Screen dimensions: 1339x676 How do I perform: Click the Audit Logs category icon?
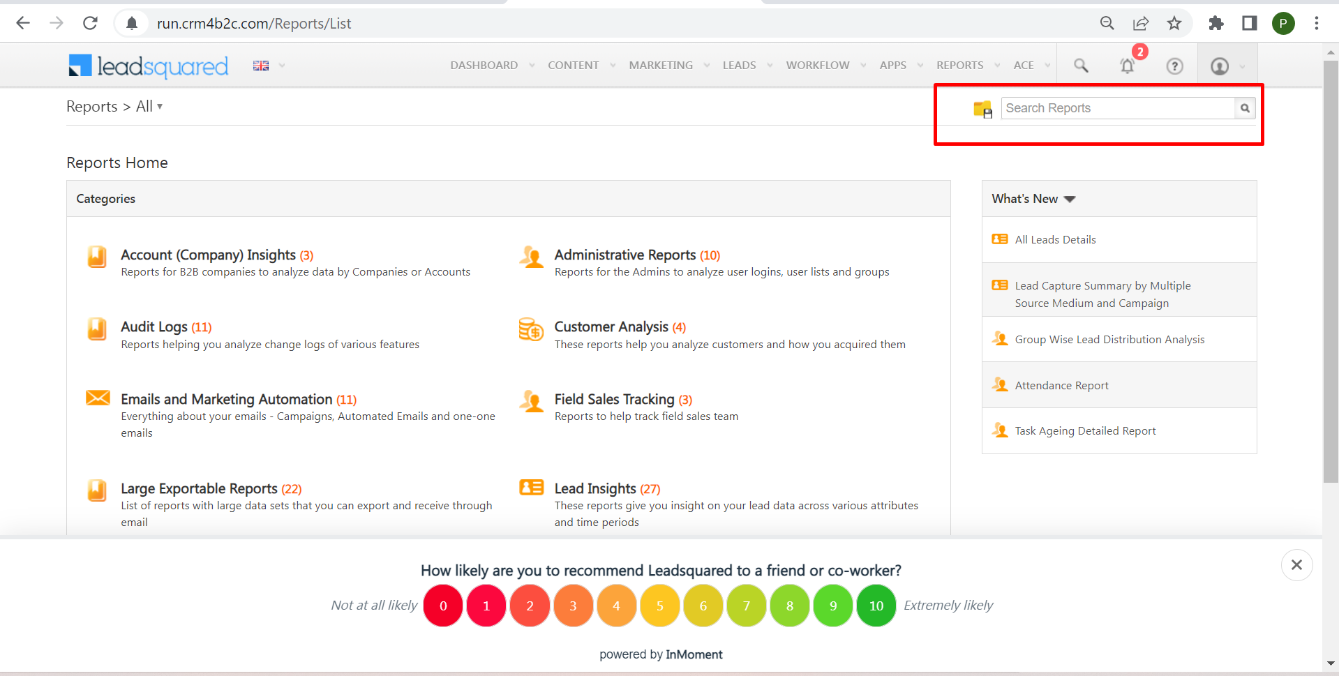[97, 329]
